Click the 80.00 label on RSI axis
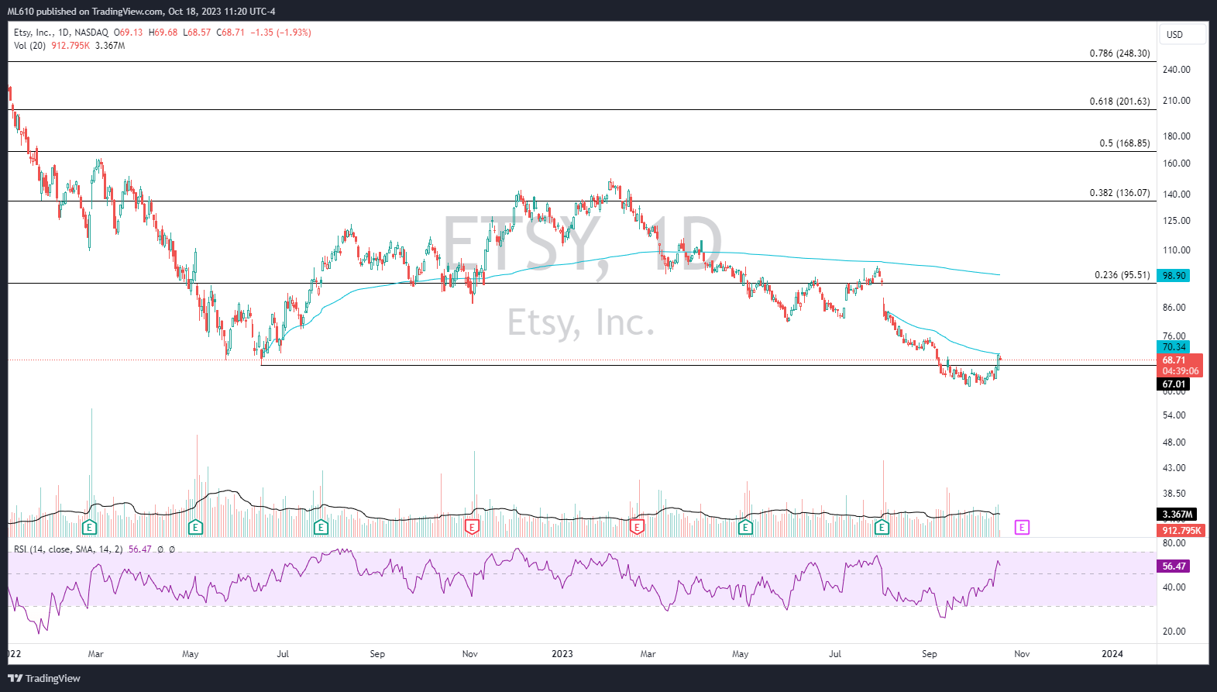 1174,544
